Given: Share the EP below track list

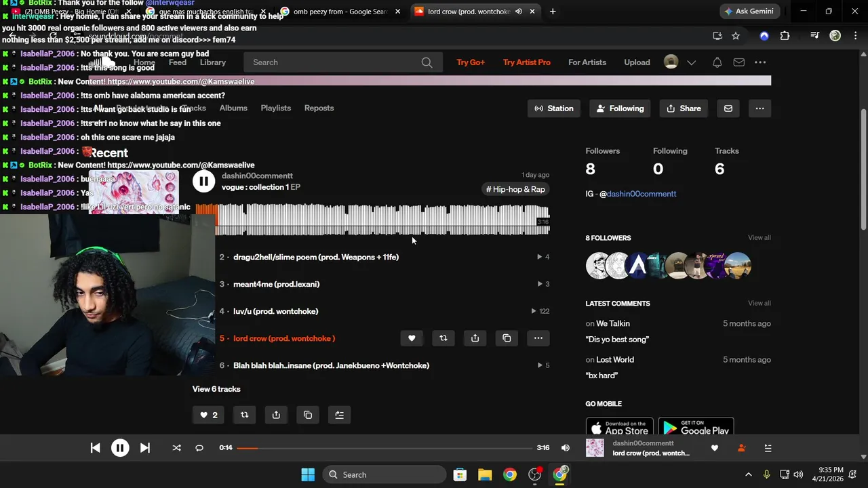Looking at the screenshot, I should pos(276,415).
